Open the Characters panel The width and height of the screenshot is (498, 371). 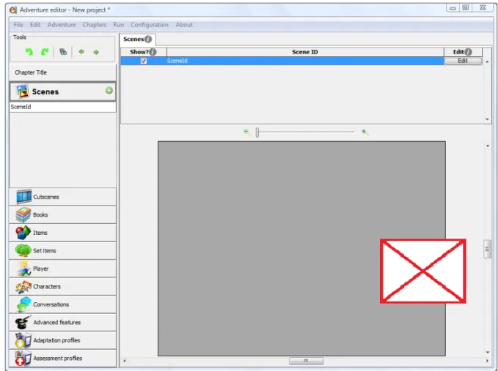pyautogui.click(x=63, y=286)
